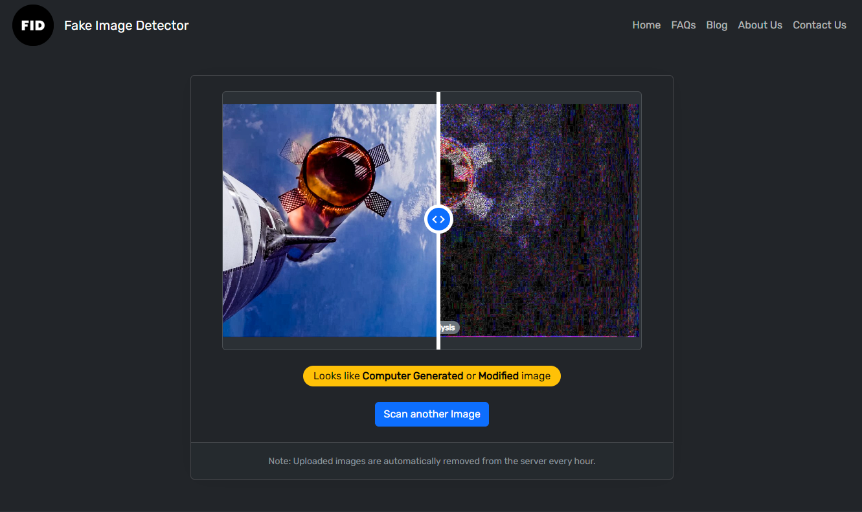This screenshot has height=512, width=862.
Task: Click the FID circular logo
Action: tap(33, 25)
